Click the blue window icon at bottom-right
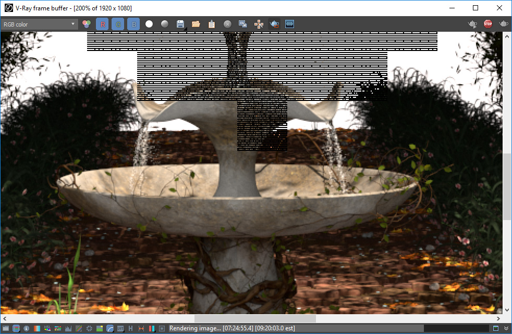 496,328
